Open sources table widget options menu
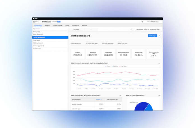The width and height of the screenshot is (195, 128). coord(120,95)
